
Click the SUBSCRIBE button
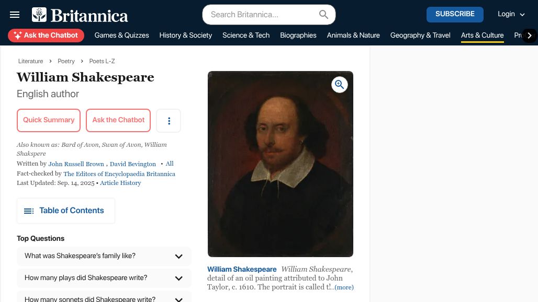coord(455,15)
